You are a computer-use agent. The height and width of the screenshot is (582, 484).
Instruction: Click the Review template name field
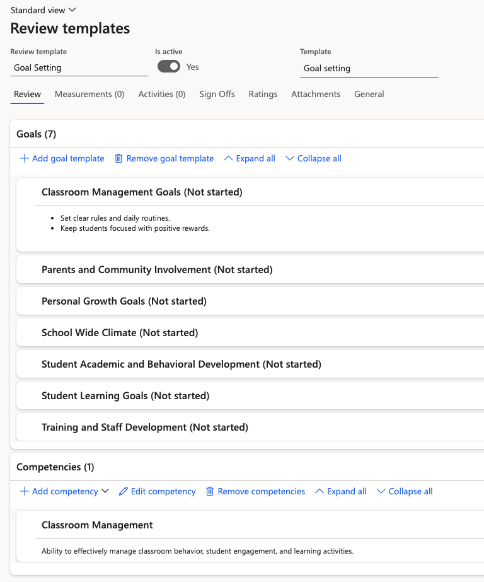pos(79,68)
